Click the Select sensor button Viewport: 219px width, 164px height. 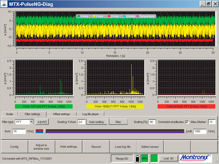pos(150,147)
